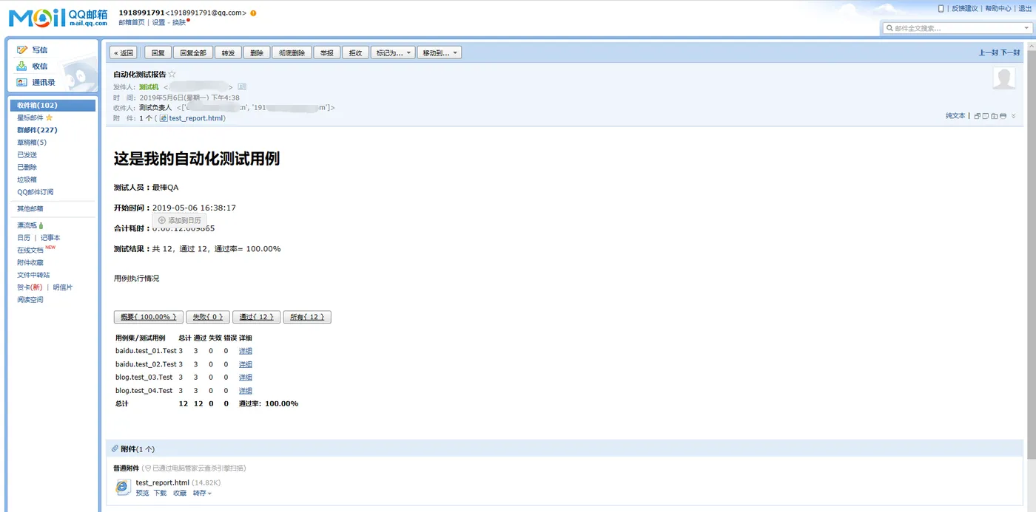Click the yellow star beside 星标邮件
The width and height of the screenshot is (1036, 512).
click(50, 117)
